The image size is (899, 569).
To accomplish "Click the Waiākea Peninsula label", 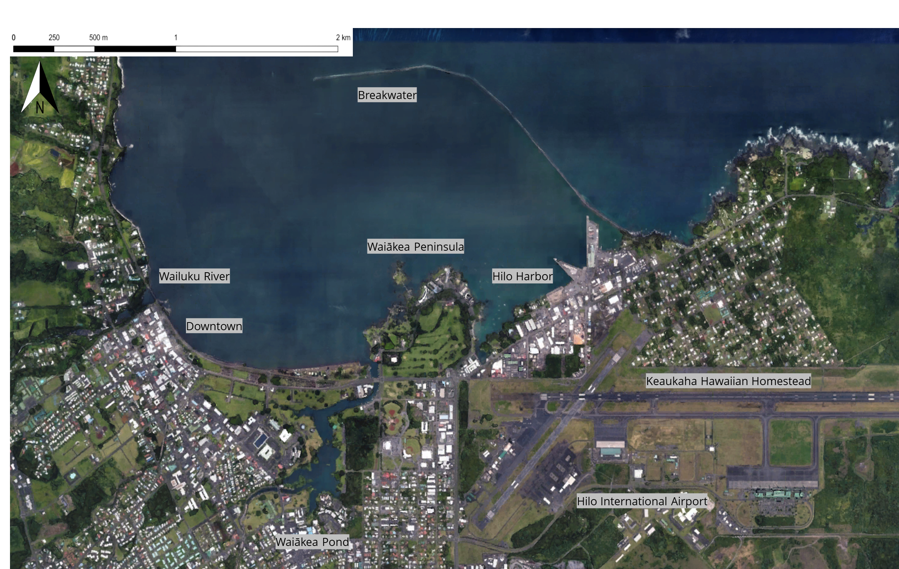I will (415, 246).
